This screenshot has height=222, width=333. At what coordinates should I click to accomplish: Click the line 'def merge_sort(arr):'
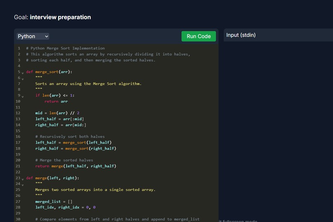coord(49,72)
